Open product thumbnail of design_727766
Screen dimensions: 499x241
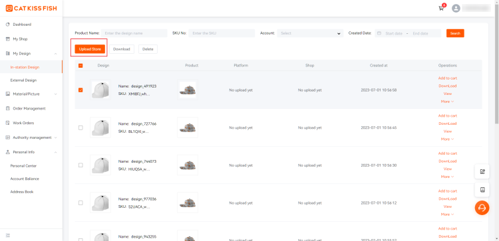point(188,127)
